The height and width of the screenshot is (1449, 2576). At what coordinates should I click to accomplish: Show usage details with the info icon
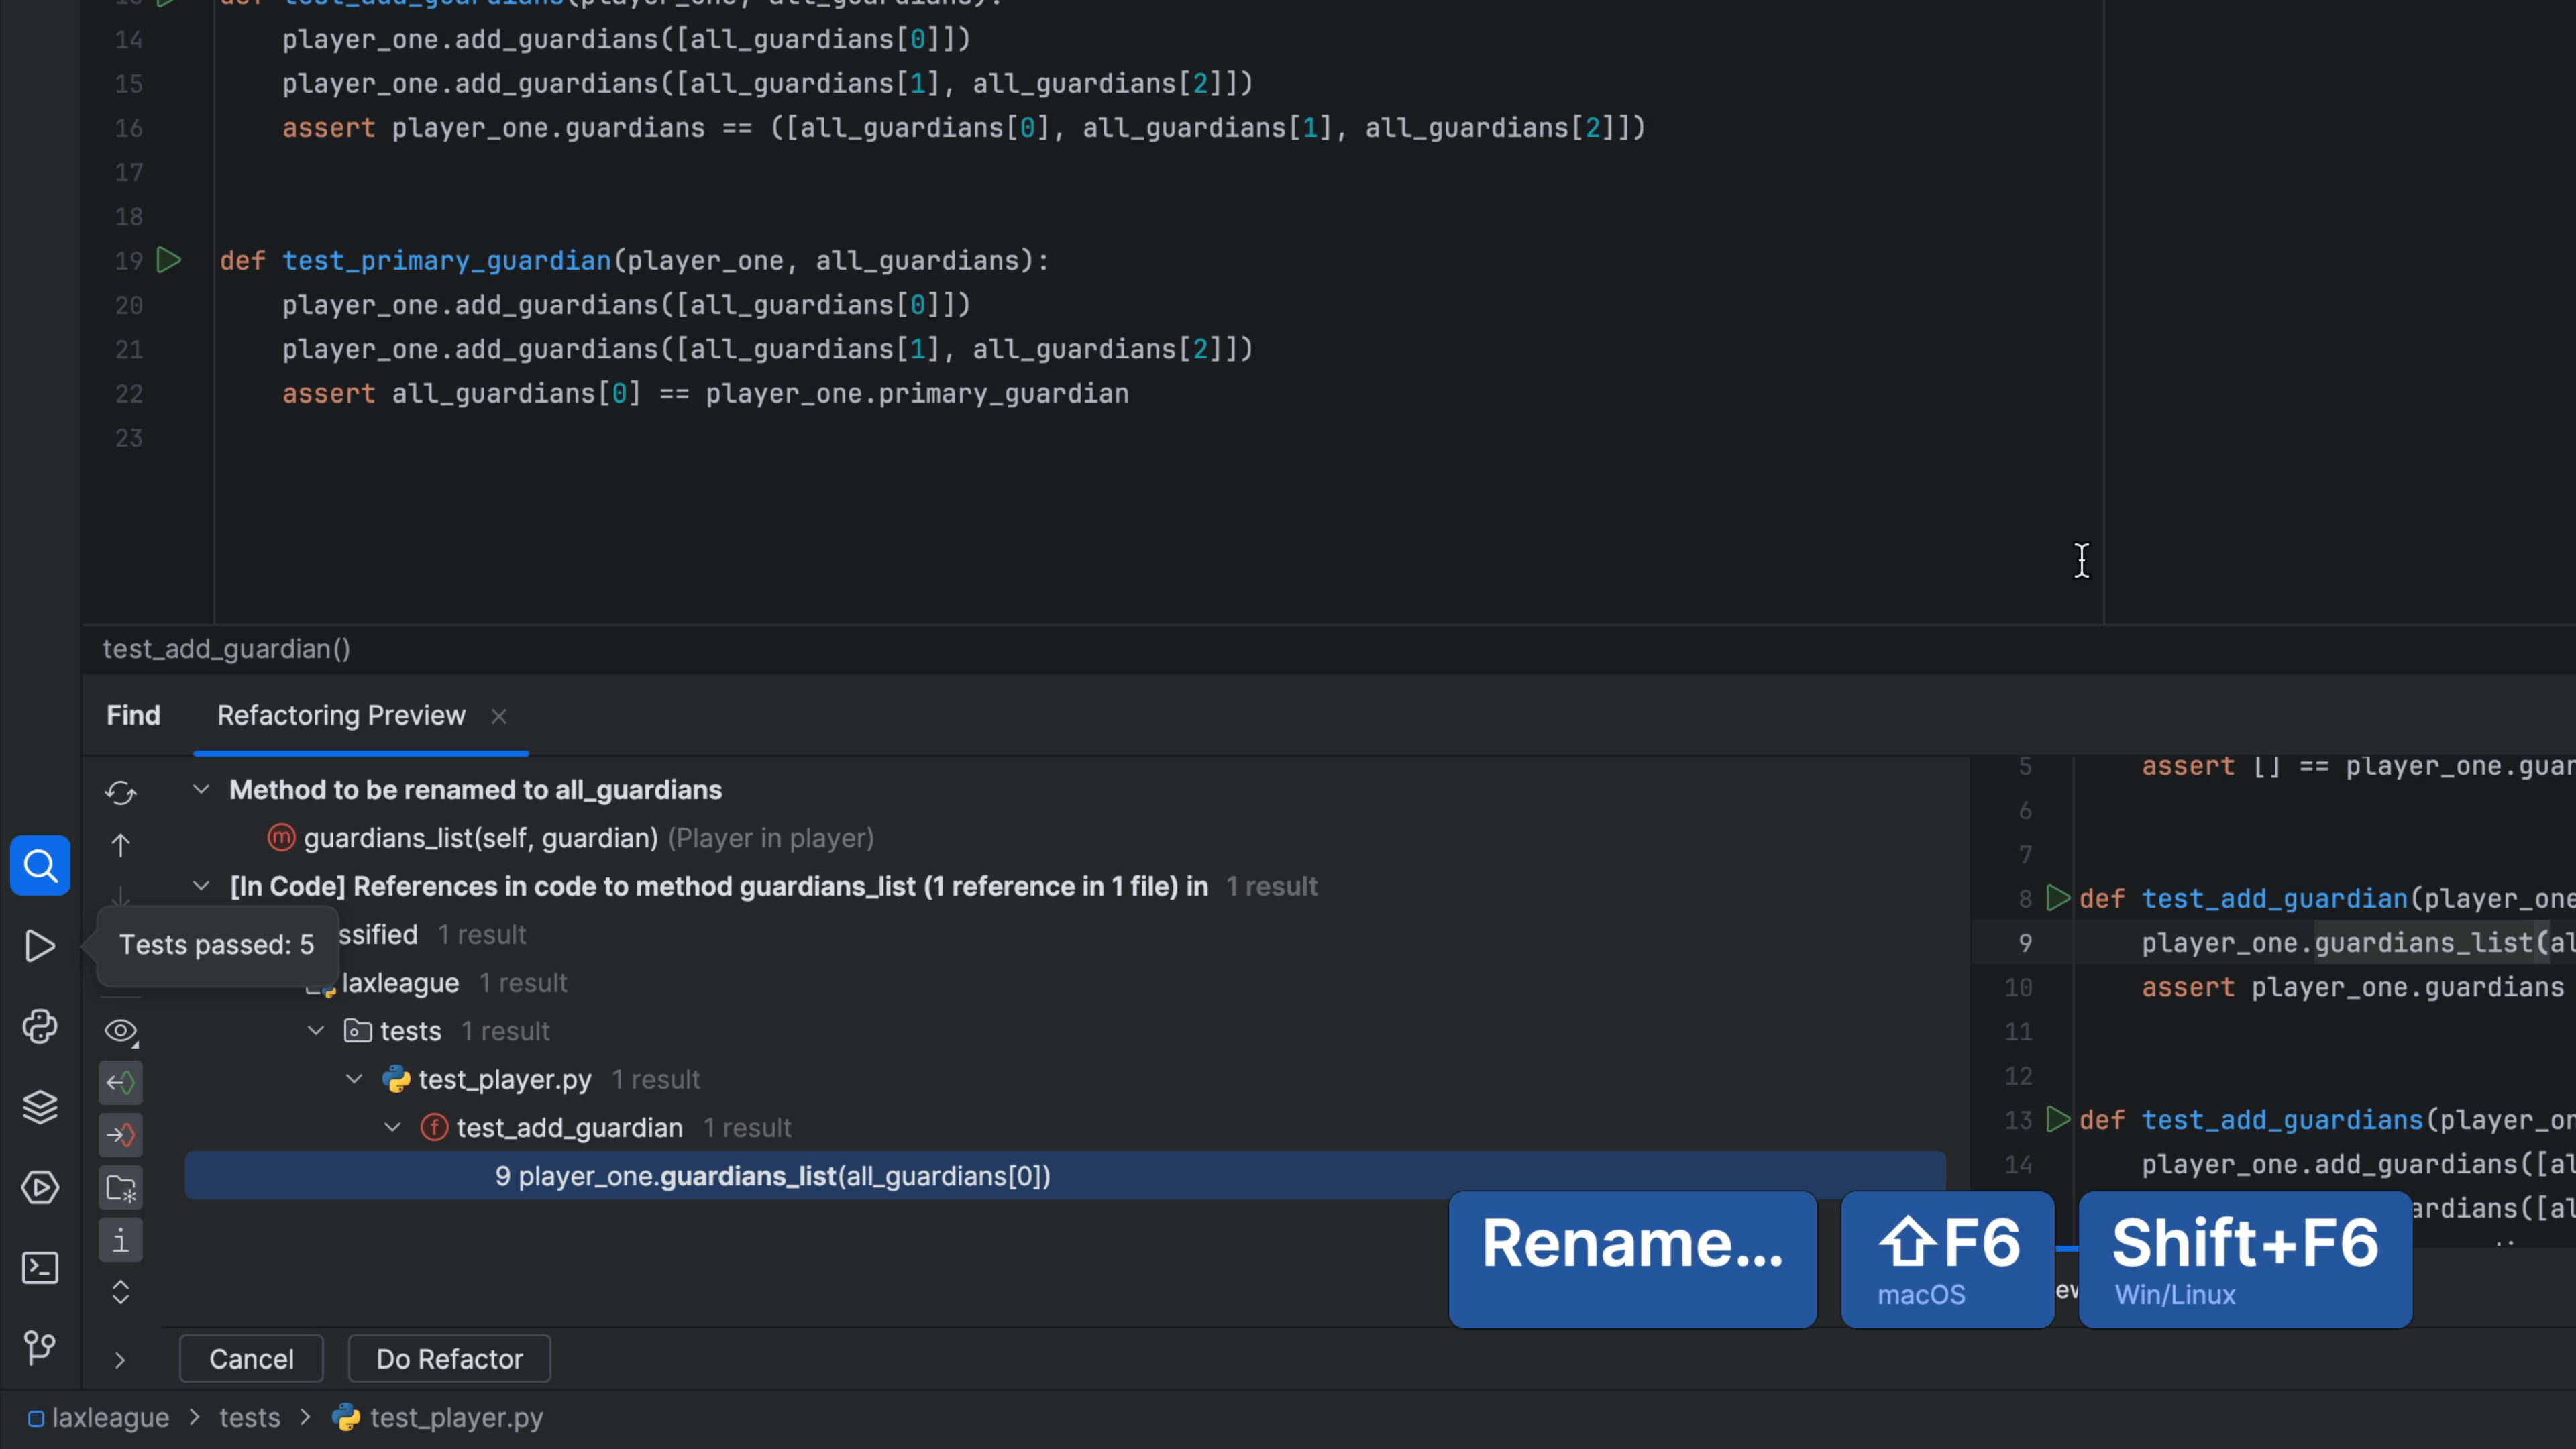[120, 1240]
